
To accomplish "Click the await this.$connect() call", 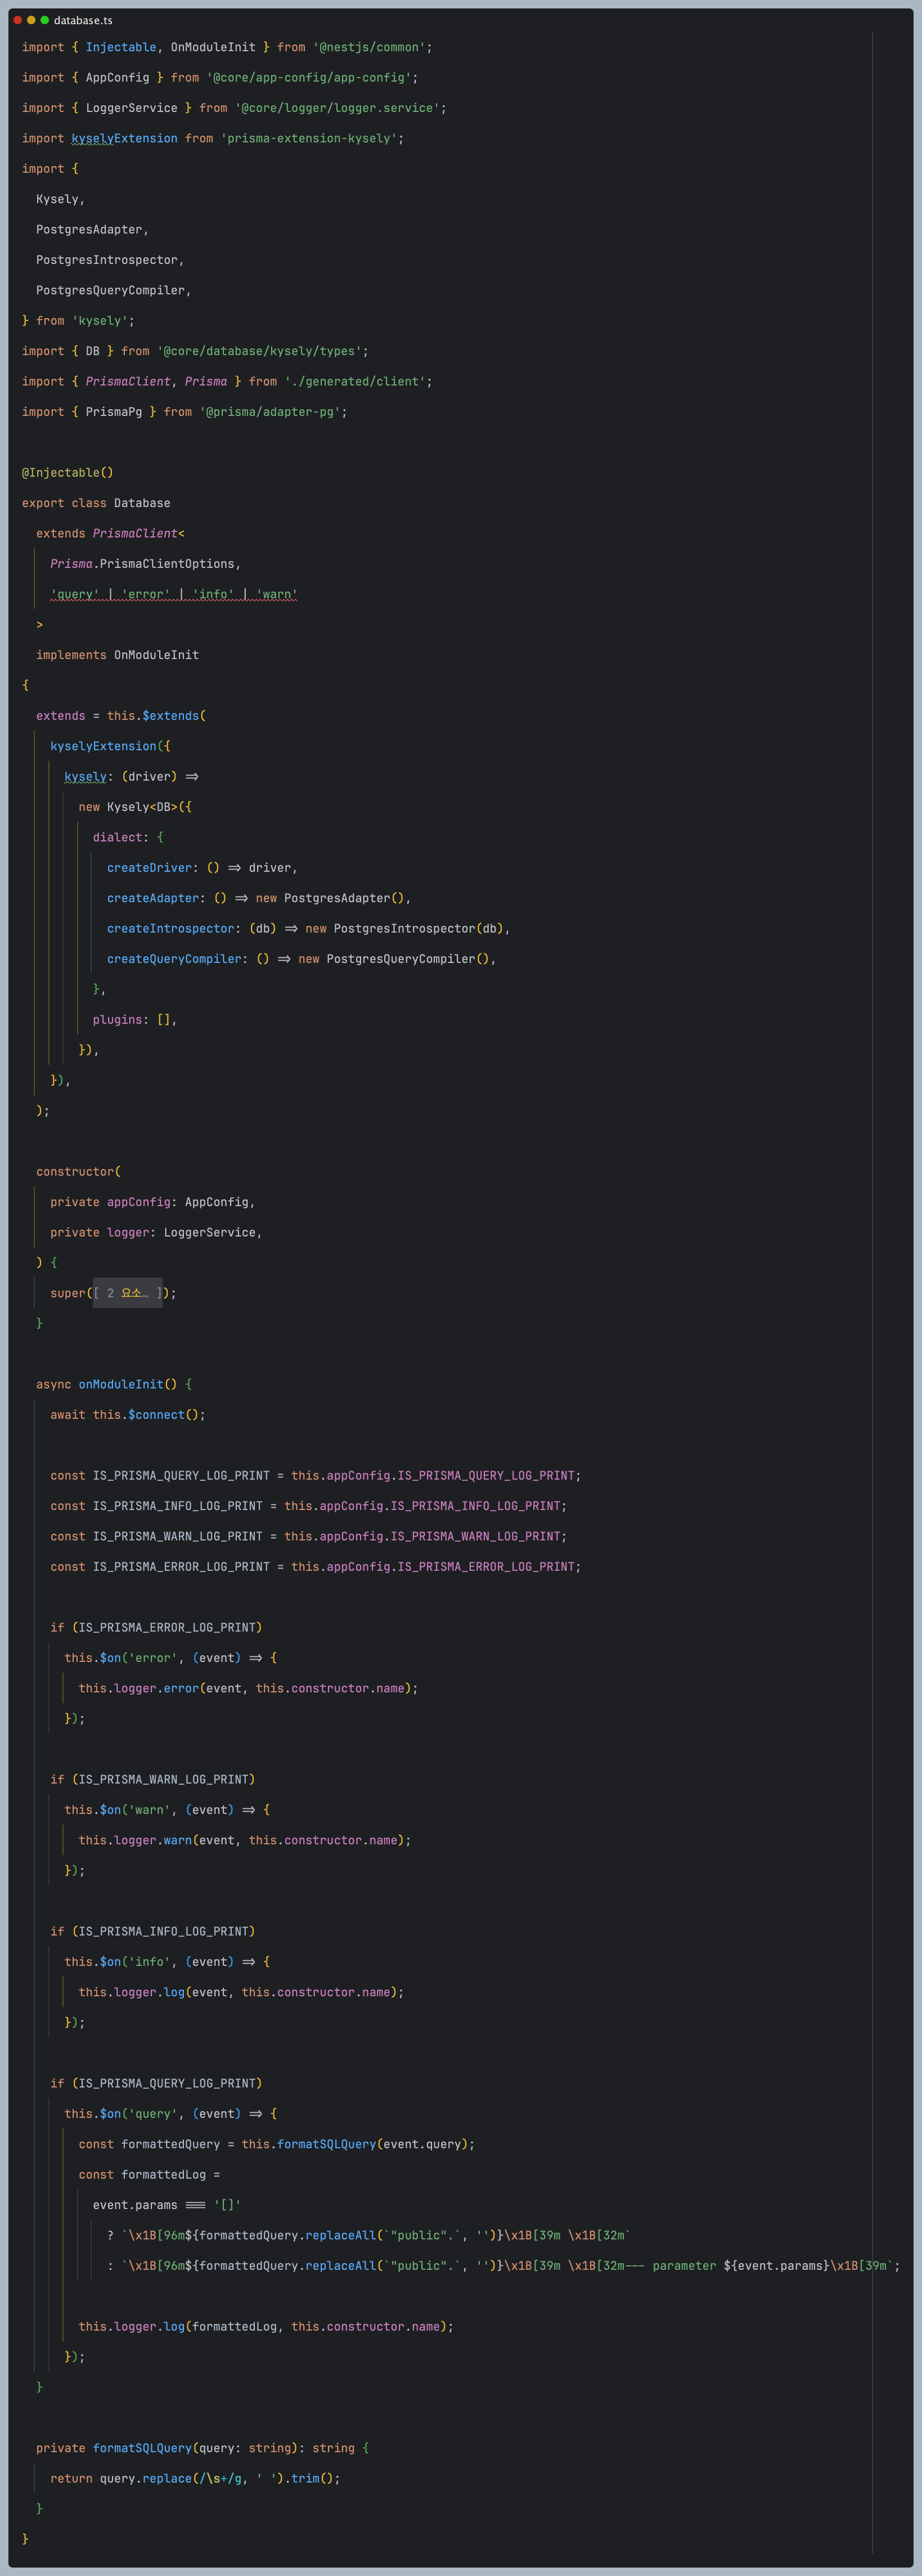I will [x=128, y=1415].
